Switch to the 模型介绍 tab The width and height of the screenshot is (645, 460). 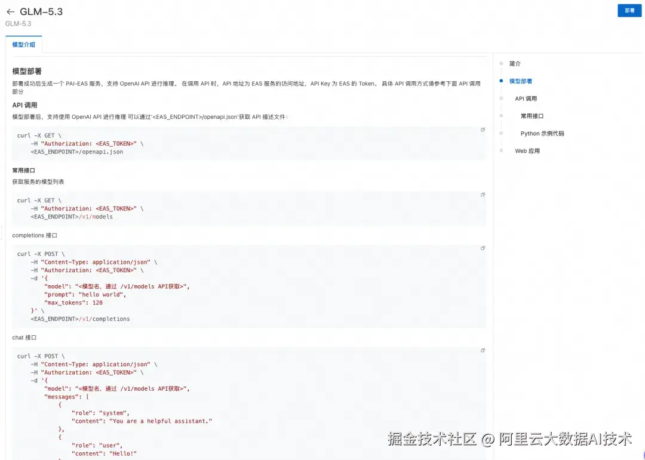click(24, 44)
